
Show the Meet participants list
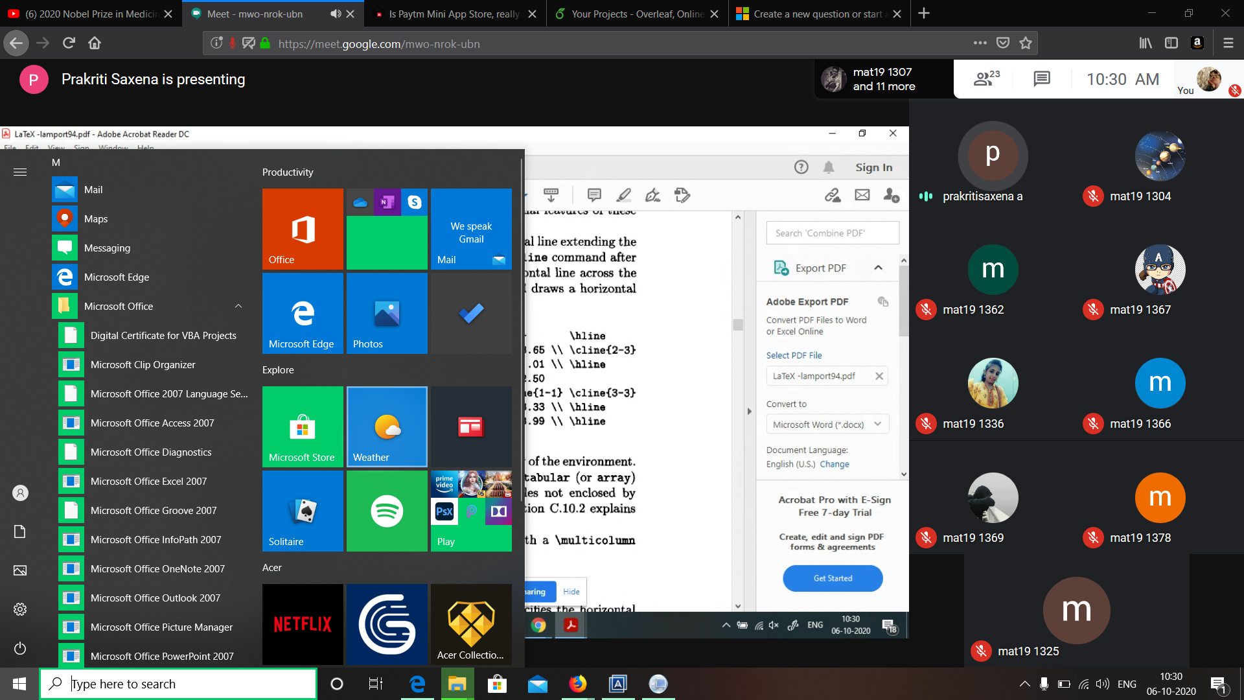[987, 79]
